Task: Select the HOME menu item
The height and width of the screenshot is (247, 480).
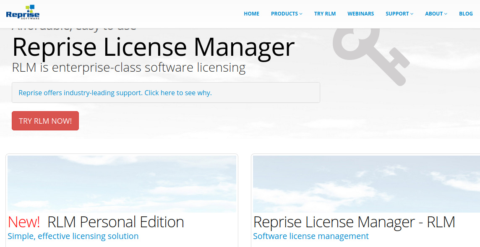Action: point(251,13)
